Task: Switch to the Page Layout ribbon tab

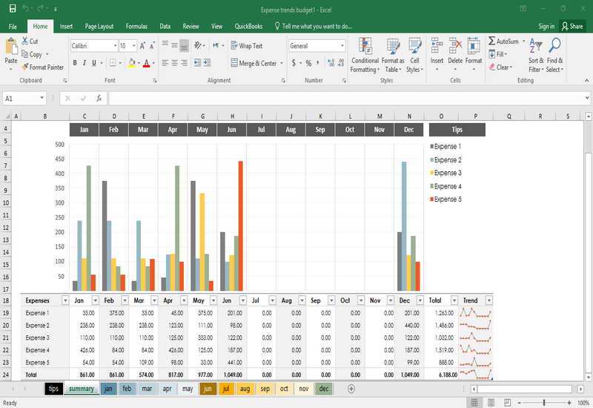Action: 99,26
